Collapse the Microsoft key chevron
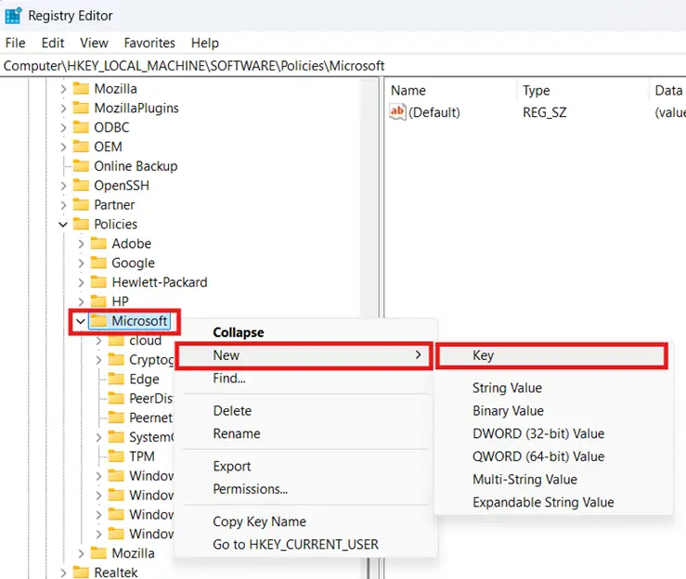 pyautogui.click(x=81, y=321)
